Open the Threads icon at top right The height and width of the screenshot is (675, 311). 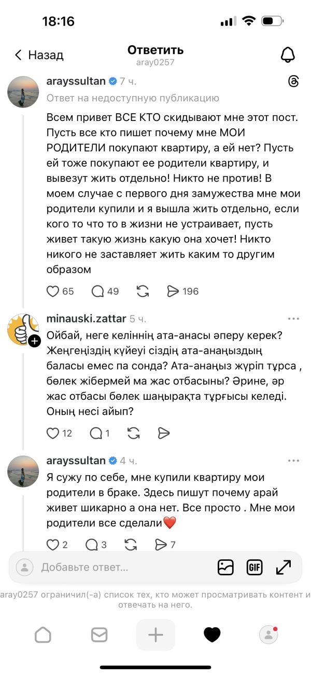pyautogui.click(x=294, y=82)
